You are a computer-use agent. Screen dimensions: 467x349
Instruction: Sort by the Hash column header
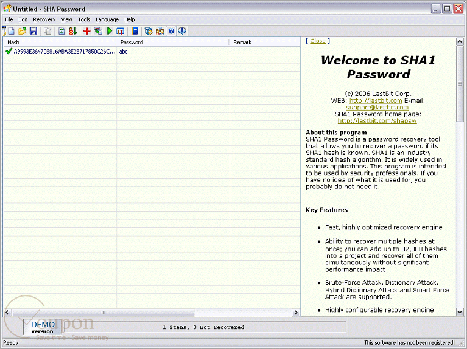pos(60,42)
